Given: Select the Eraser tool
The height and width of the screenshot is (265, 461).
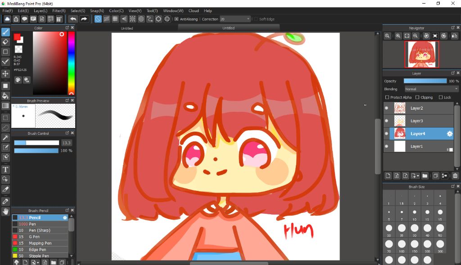Looking at the screenshot, I should point(5,42).
